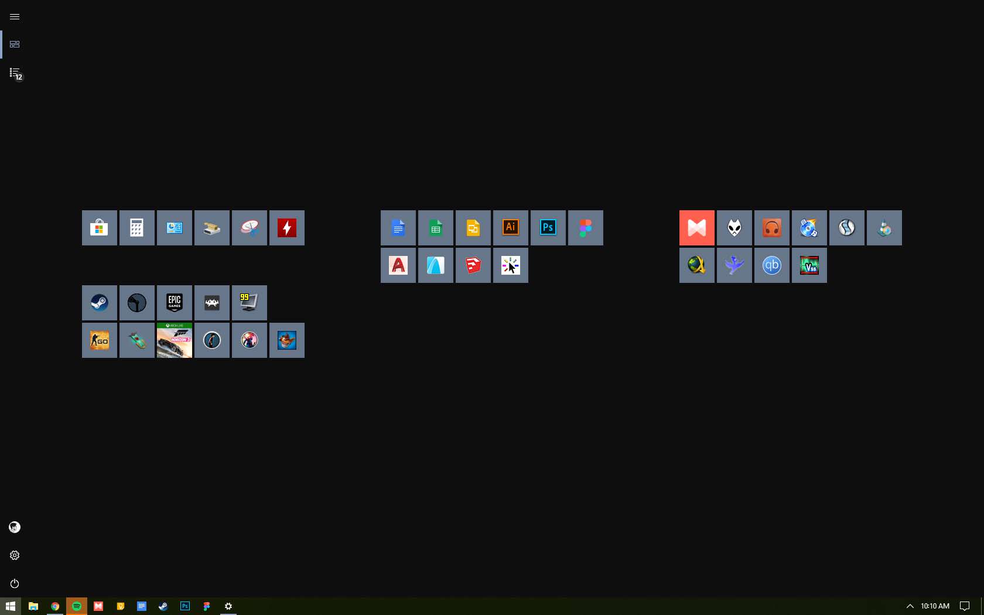Open the Steam tile in Start
Image resolution: width=984 pixels, height=615 pixels.
[x=100, y=303]
